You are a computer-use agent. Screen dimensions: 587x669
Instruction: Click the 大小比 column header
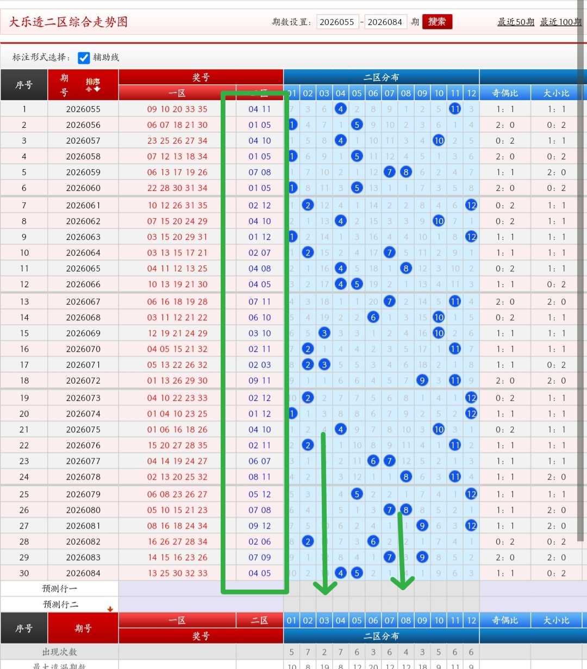point(556,93)
